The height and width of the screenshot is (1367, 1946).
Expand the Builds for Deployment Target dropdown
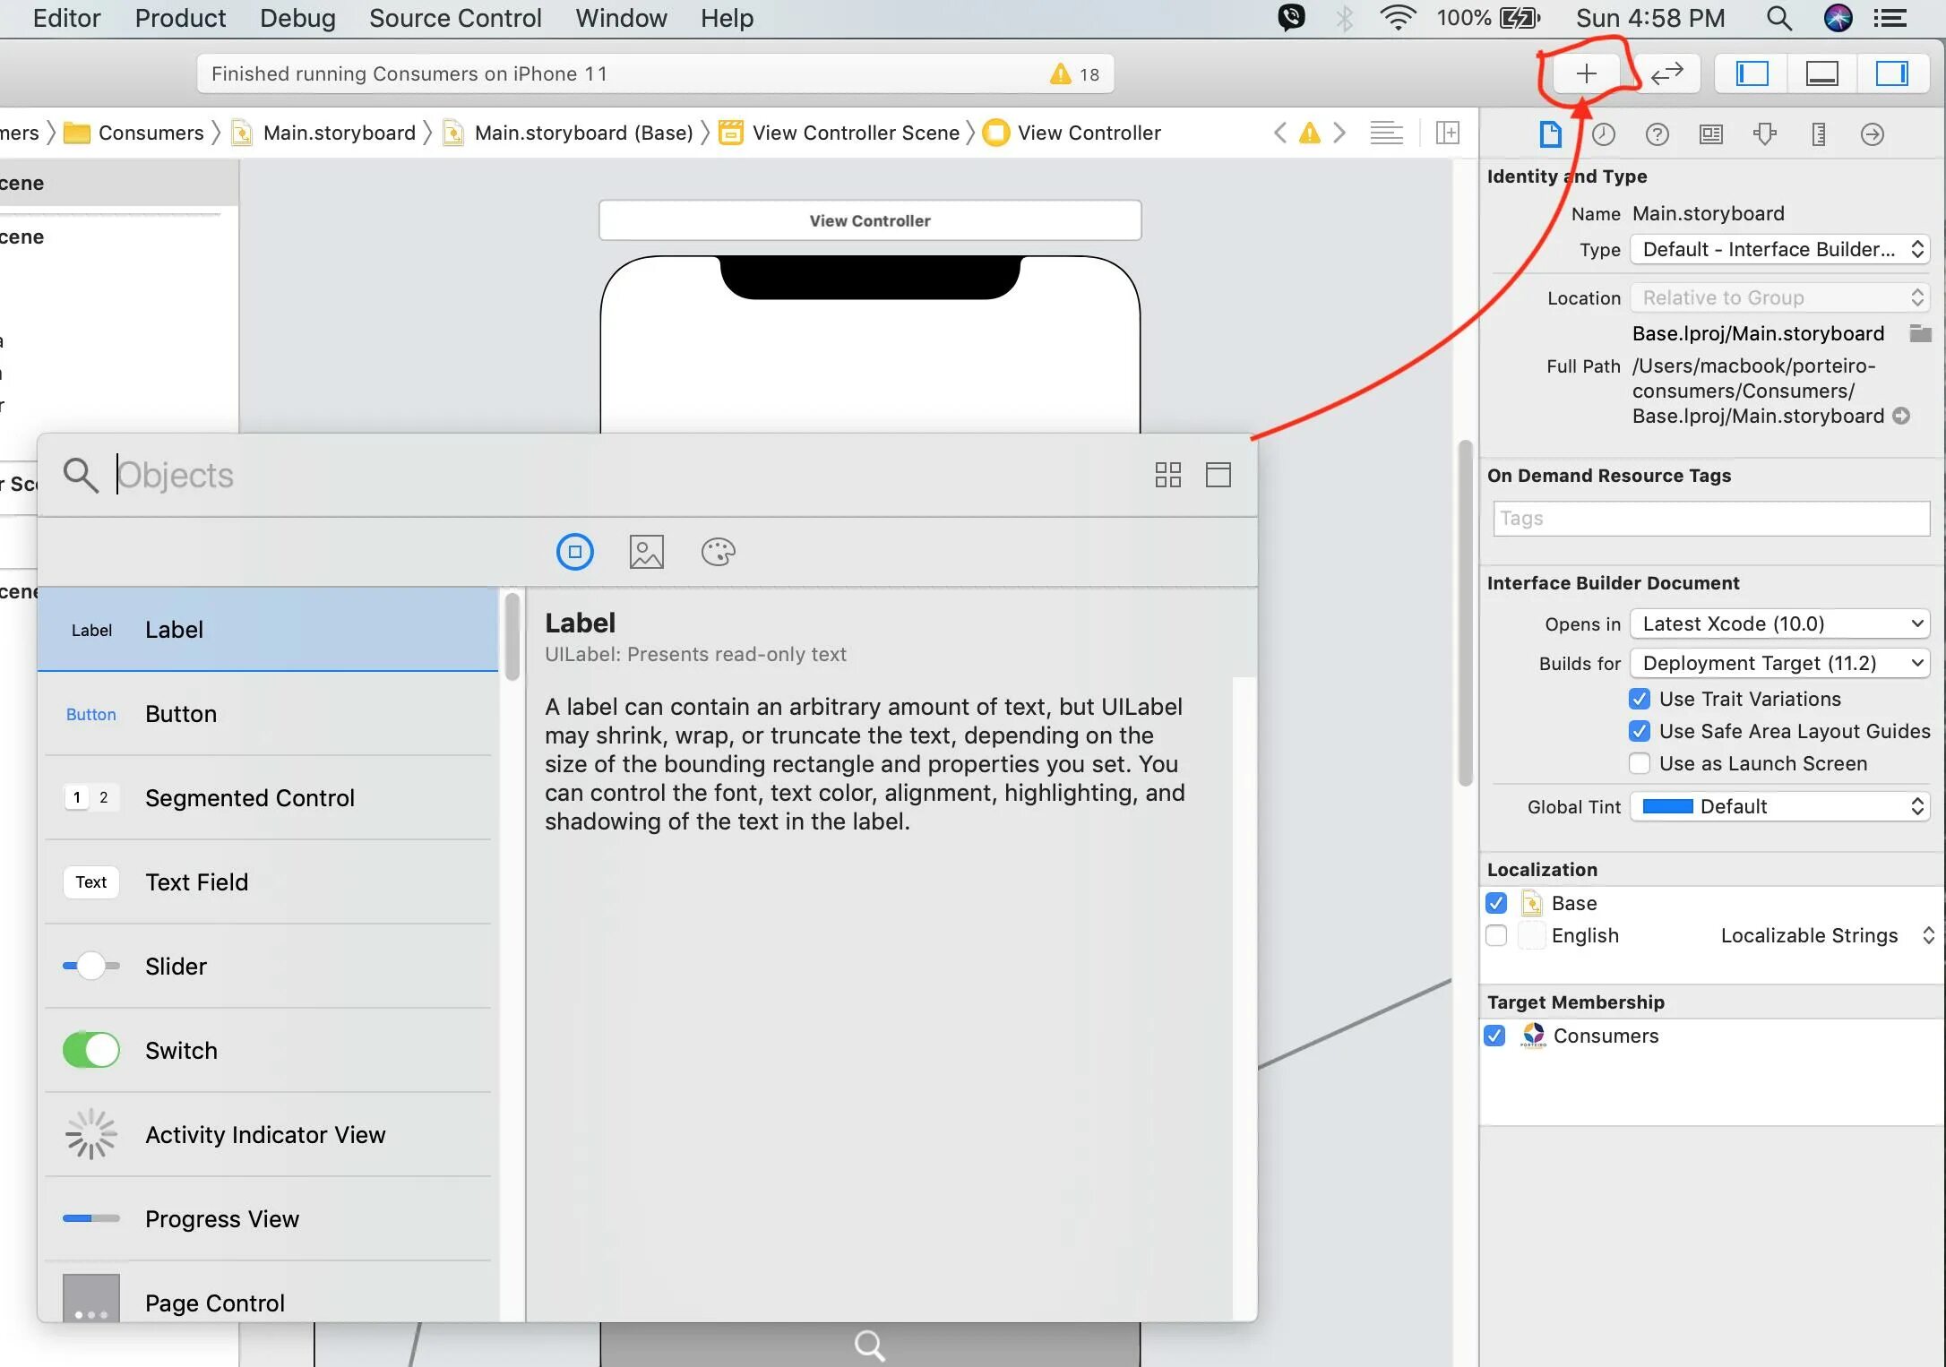(x=1778, y=663)
